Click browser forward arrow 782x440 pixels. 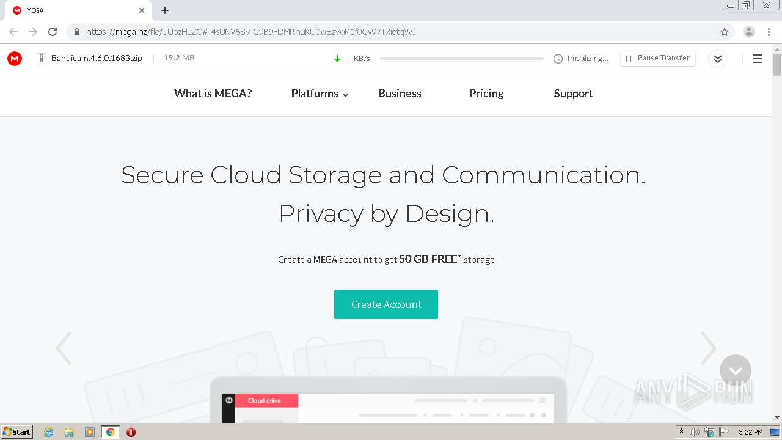pos(33,32)
